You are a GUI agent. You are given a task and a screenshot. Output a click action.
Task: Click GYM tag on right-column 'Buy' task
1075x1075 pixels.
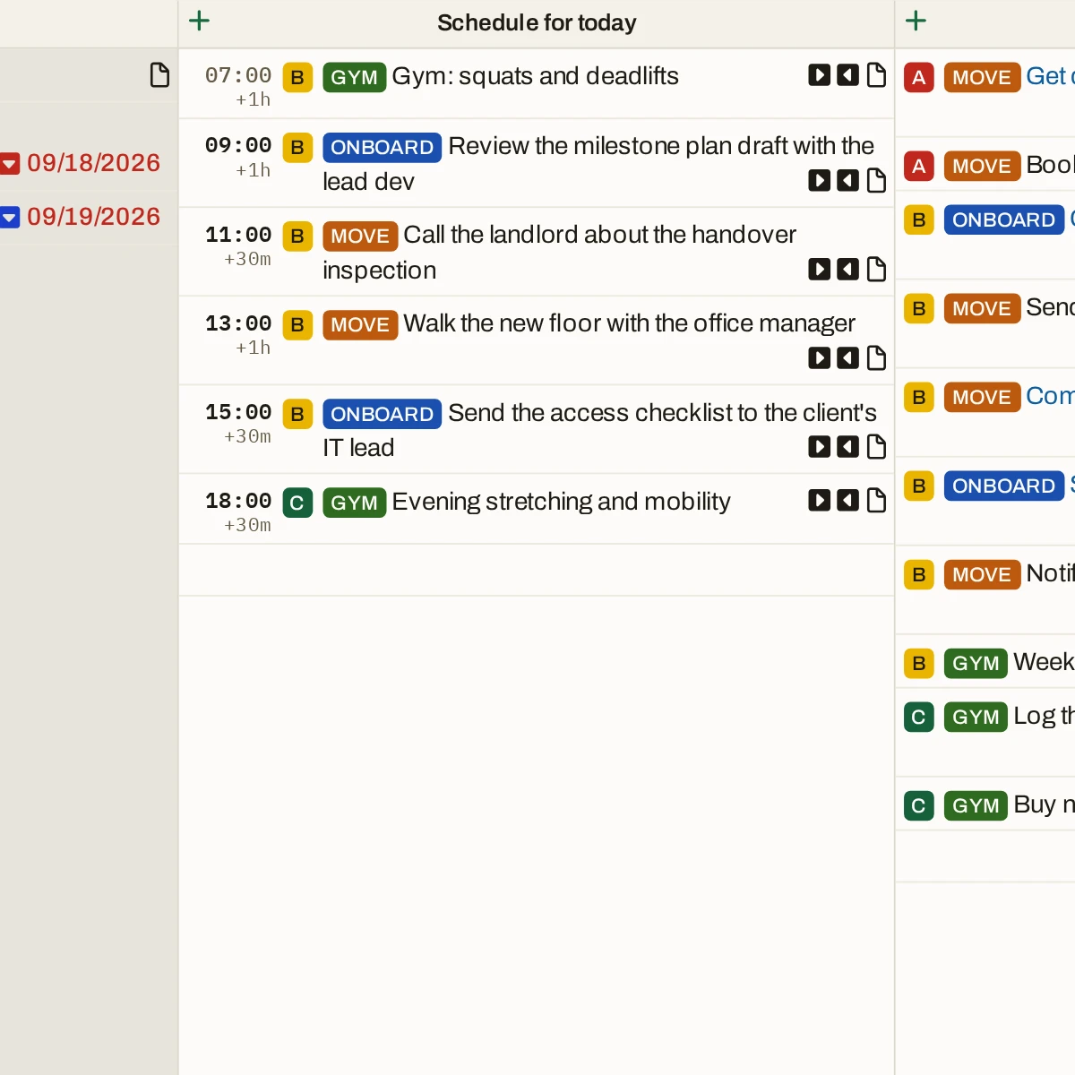(976, 805)
